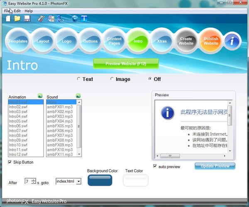Select Intro10.swf animation

pos(26,145)
